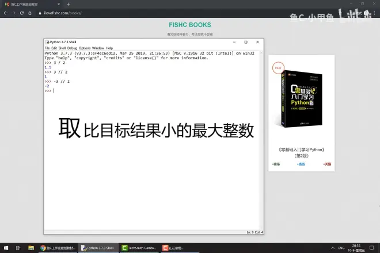This screenshot has height=253, width=380.
Task: Click the 天猫 purchase link under the book
Action: (328, 164)
